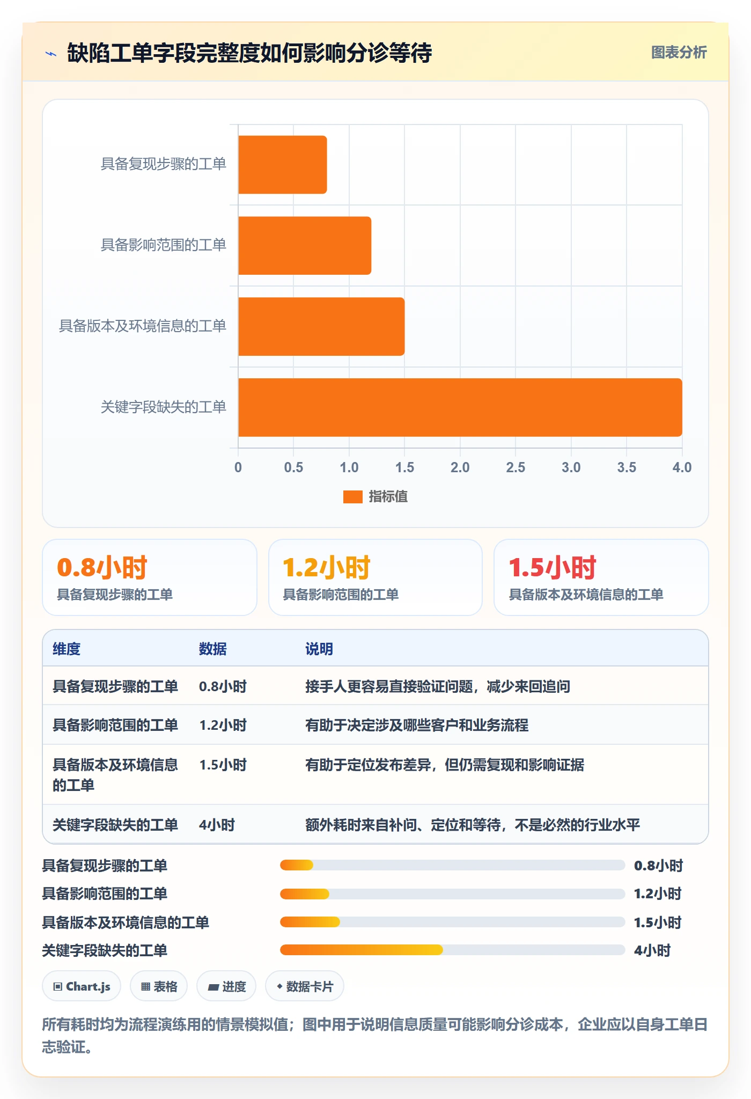Click the 4小时 value right of its progress bar
The image size is (751, 1099).
pyautogui.click(x=652, y=950)
